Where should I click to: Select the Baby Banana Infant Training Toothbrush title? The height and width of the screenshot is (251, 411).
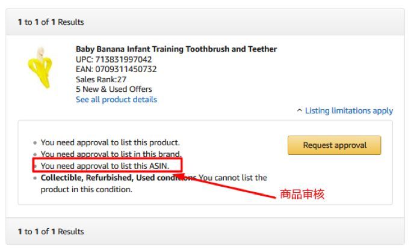pos(176,49)
